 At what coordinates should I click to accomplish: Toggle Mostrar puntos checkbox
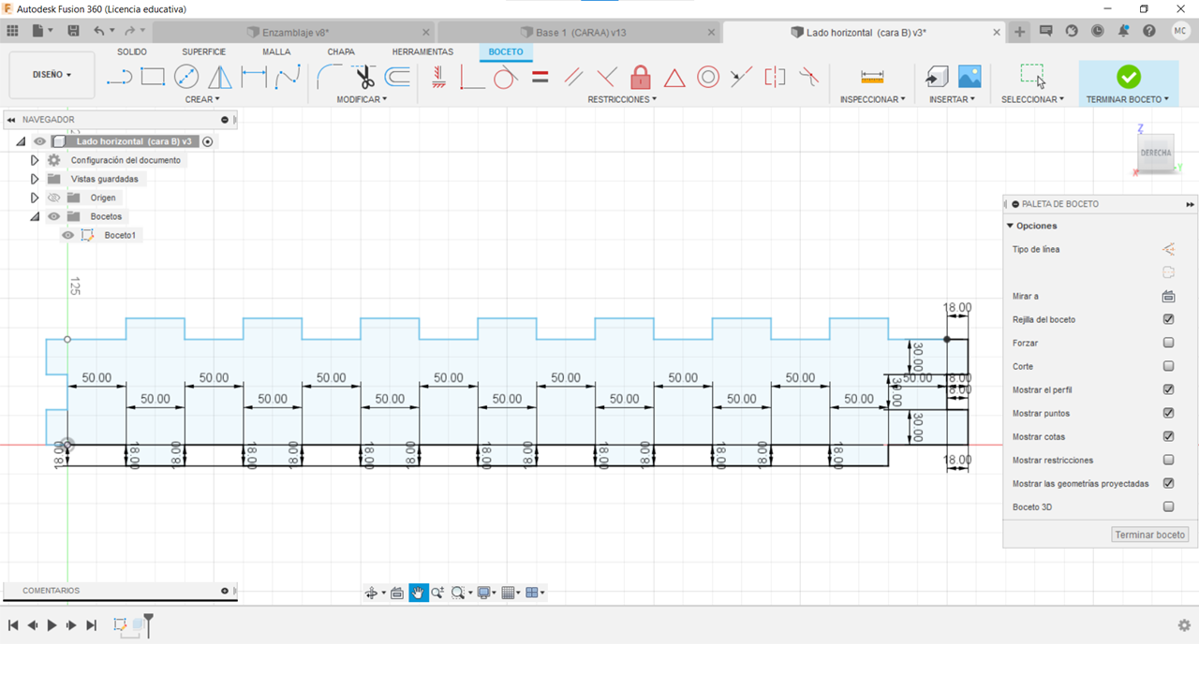(x=1168, y=413)
